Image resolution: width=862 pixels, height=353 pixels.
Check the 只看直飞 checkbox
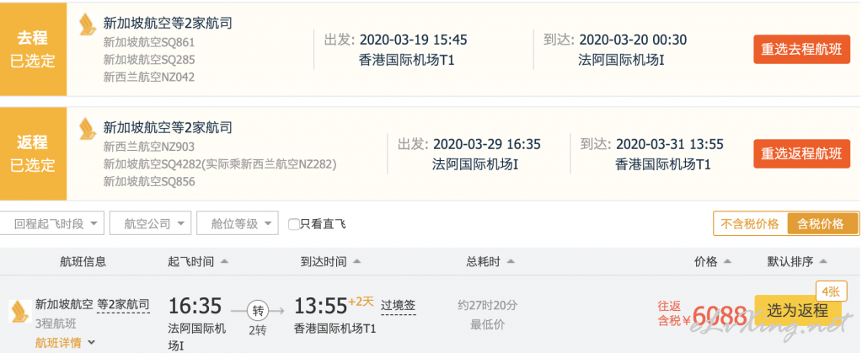294,224
